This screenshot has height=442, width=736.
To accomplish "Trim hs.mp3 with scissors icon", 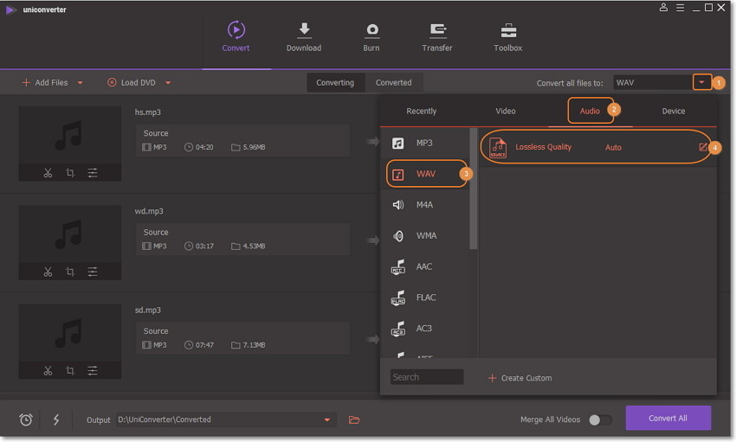I will 48,173.
